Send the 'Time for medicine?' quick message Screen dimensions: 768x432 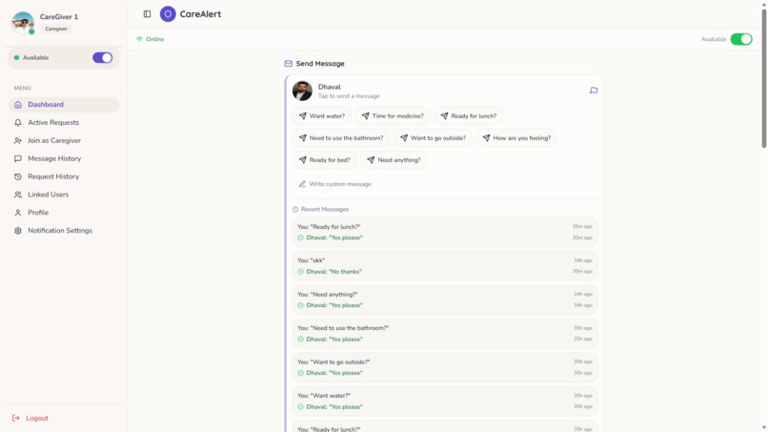pos(393,116)
